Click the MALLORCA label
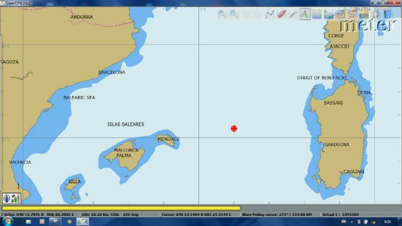 click(126, 150)
